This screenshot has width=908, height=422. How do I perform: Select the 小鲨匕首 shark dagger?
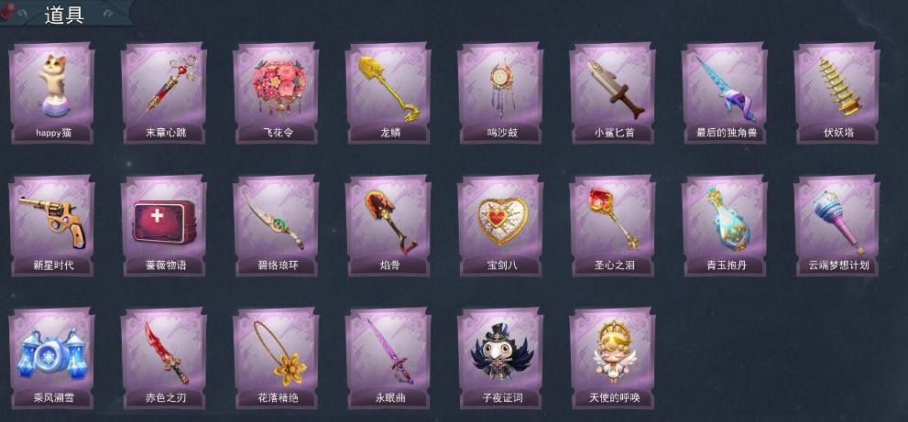click(x=613, y=92)
